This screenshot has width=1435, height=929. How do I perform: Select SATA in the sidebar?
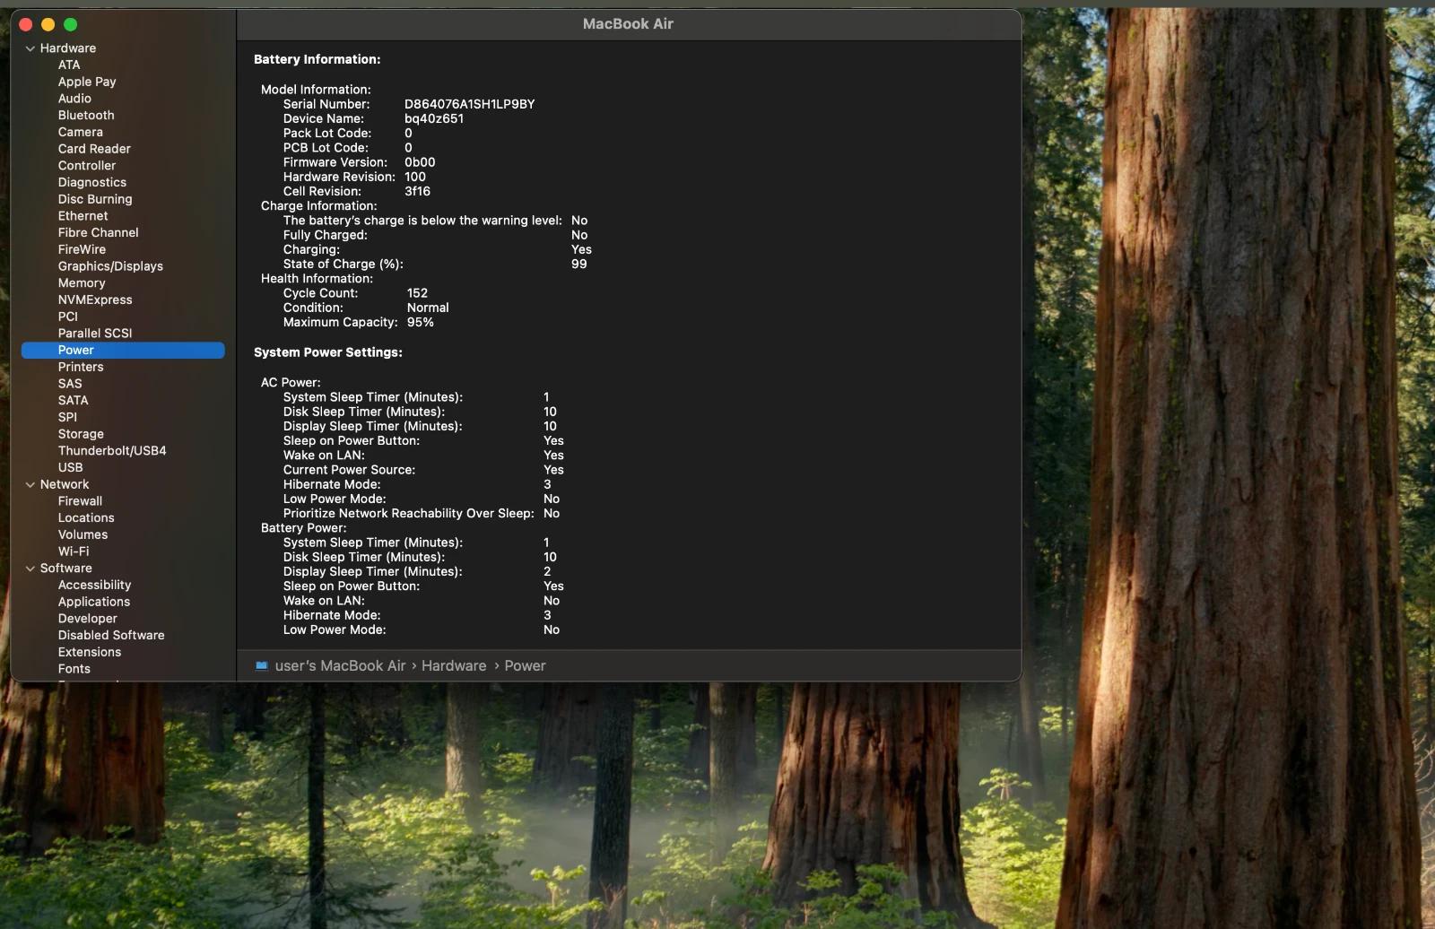[x=74, y=401]
